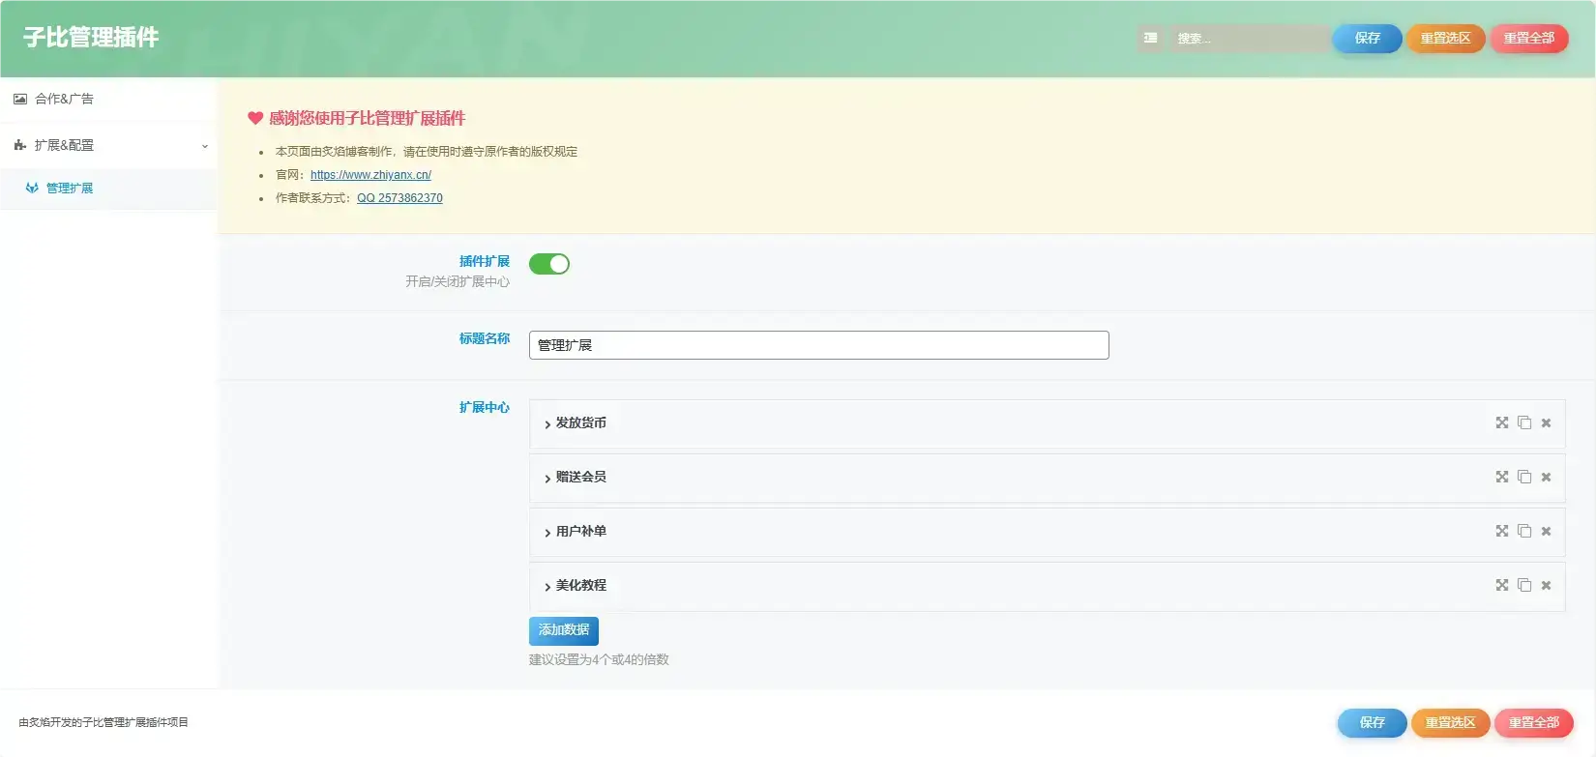Expand the 发放货币 accordion item

tap(1047, 423)
